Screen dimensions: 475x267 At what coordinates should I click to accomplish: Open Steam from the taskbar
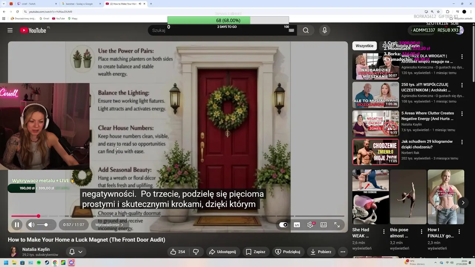click(x=47, y=263)
